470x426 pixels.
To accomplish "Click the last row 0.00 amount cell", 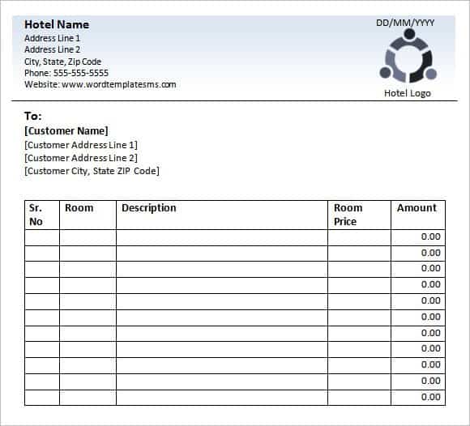I will [x=418, y=398].
